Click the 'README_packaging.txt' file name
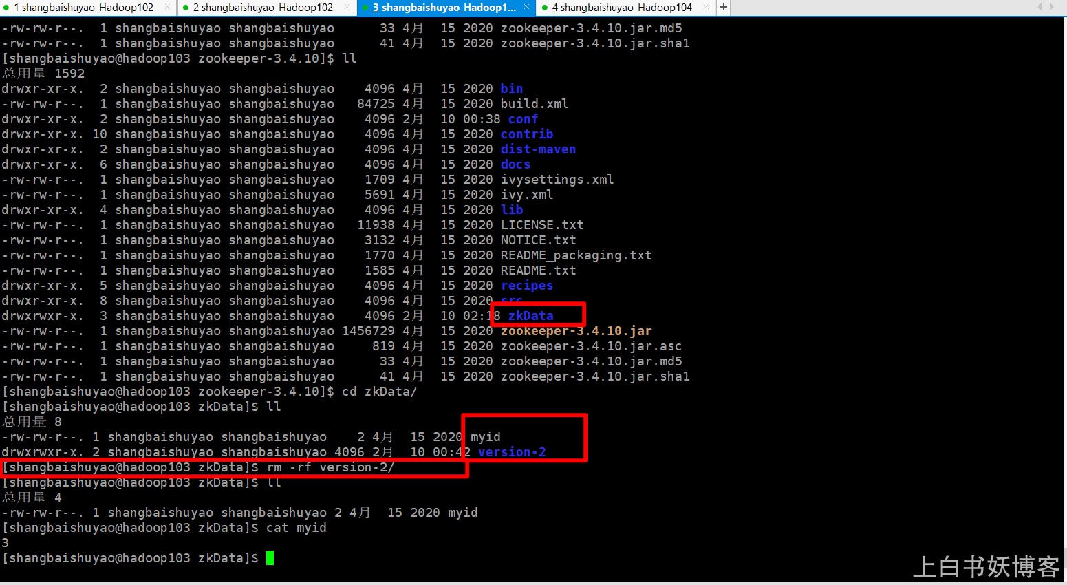Viewport: 1067px width, 585px height. [x=576, y=255]
